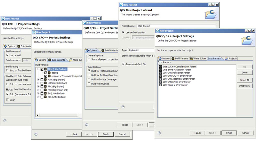Screen dimensions: 256x141
Task: Open the Projects tab with folder icon
Action: pyautogui.click(x=231, y=59)
